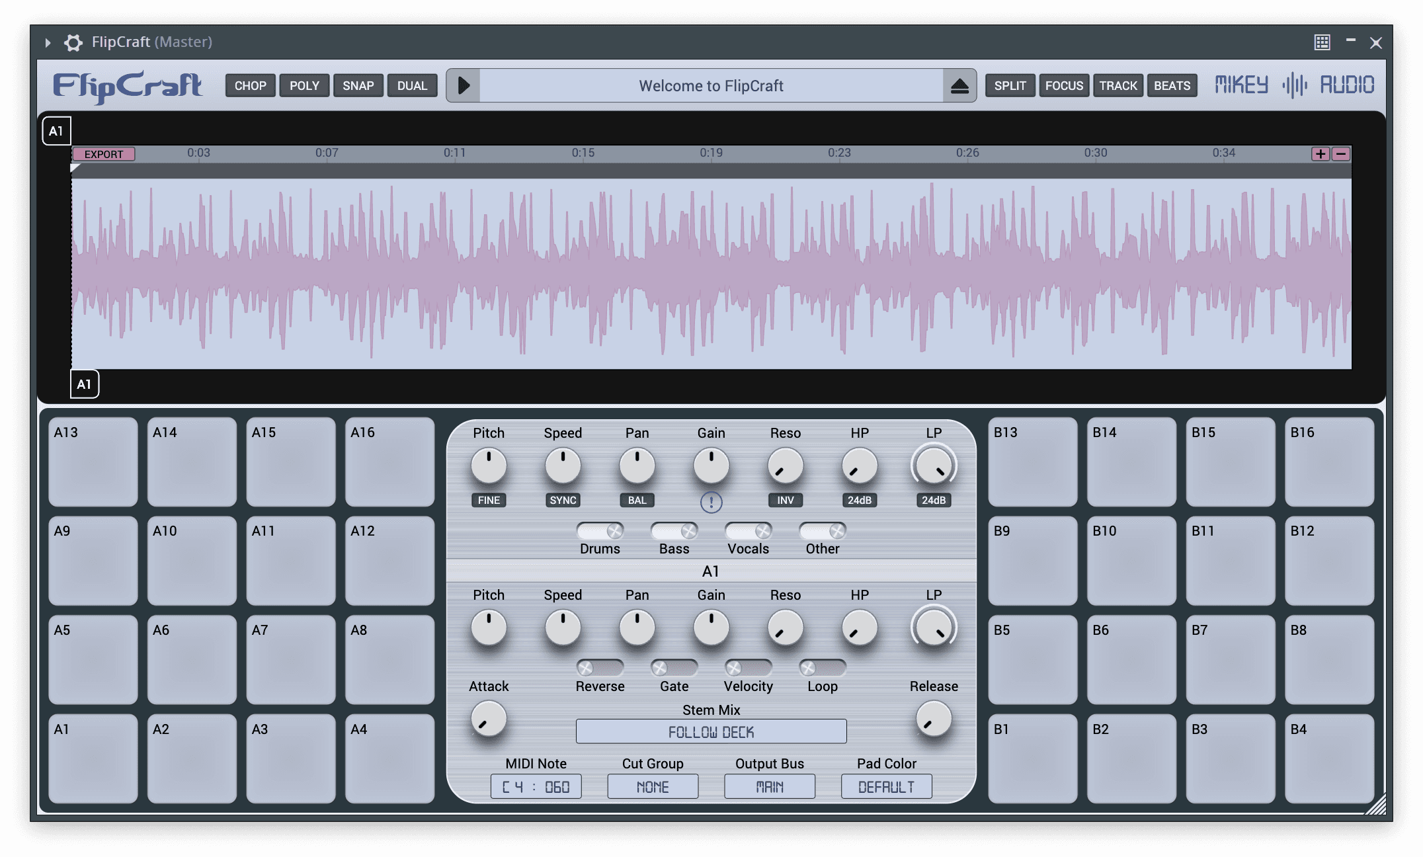Viewport: 1423px width, 857px height.
Task: Open the MIDI Note C4 : 060 selector
Action: [x=536, y=786]
